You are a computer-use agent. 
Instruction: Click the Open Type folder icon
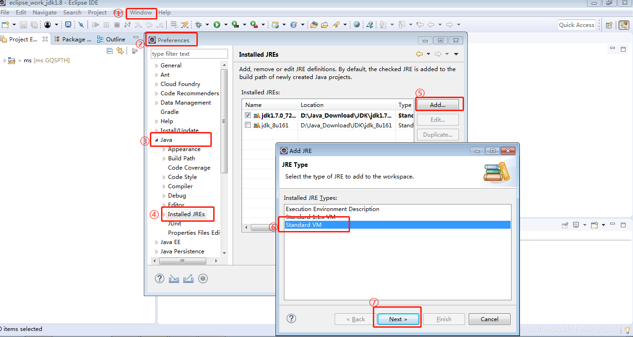tap(314, 25)
